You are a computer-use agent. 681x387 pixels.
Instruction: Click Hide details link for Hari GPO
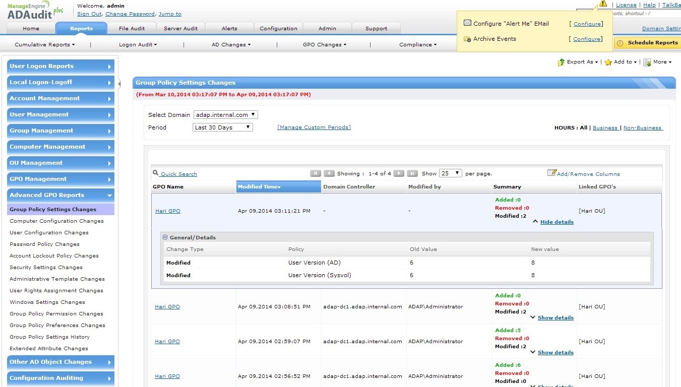[x=556, y=222]
